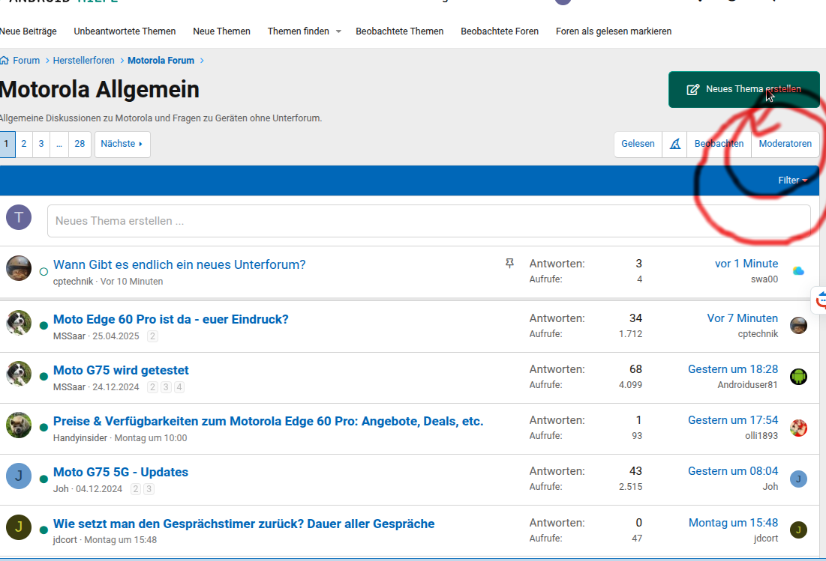Click the read-status circle on the Unterforum thread

(44, 272)
